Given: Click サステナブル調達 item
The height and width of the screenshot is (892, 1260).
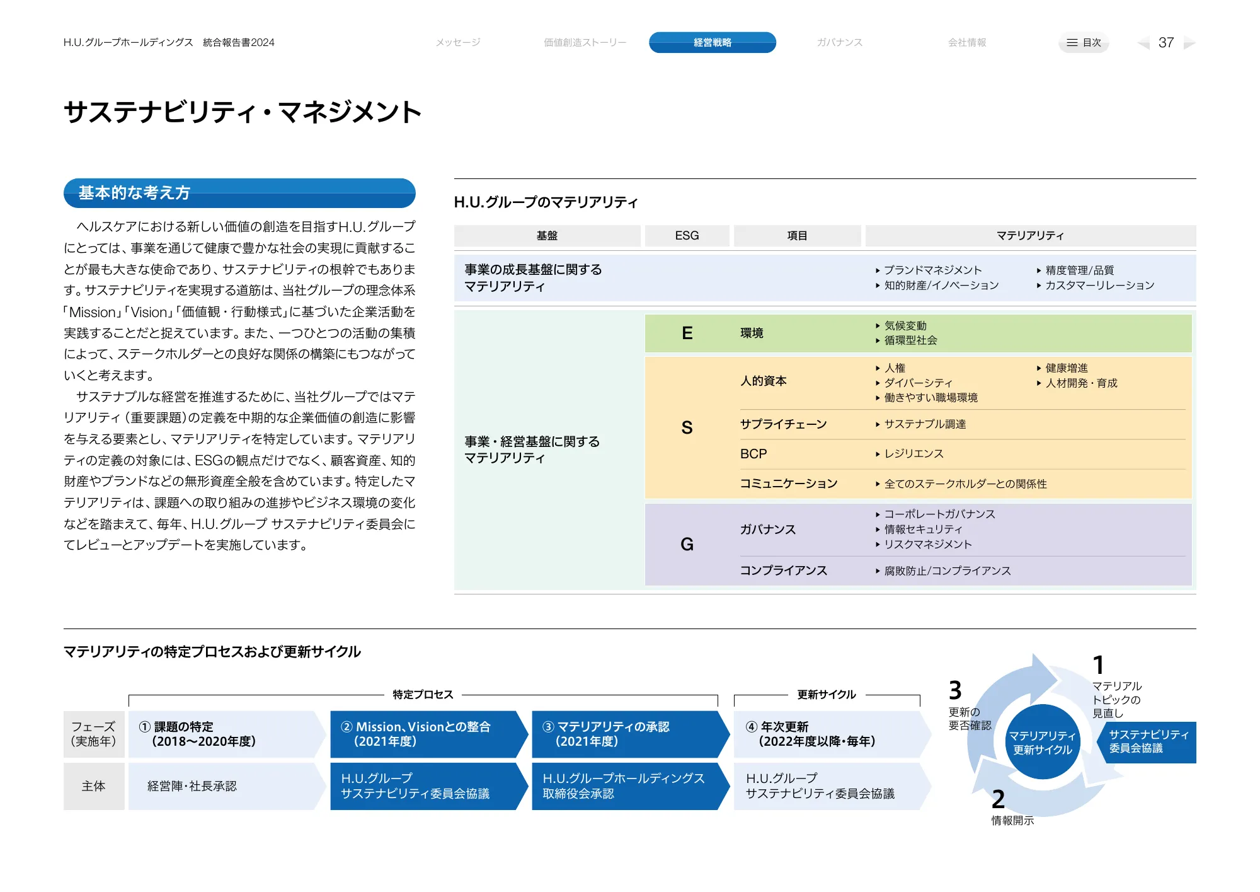Looking at the screenshot, I should [x=920, y=424].
